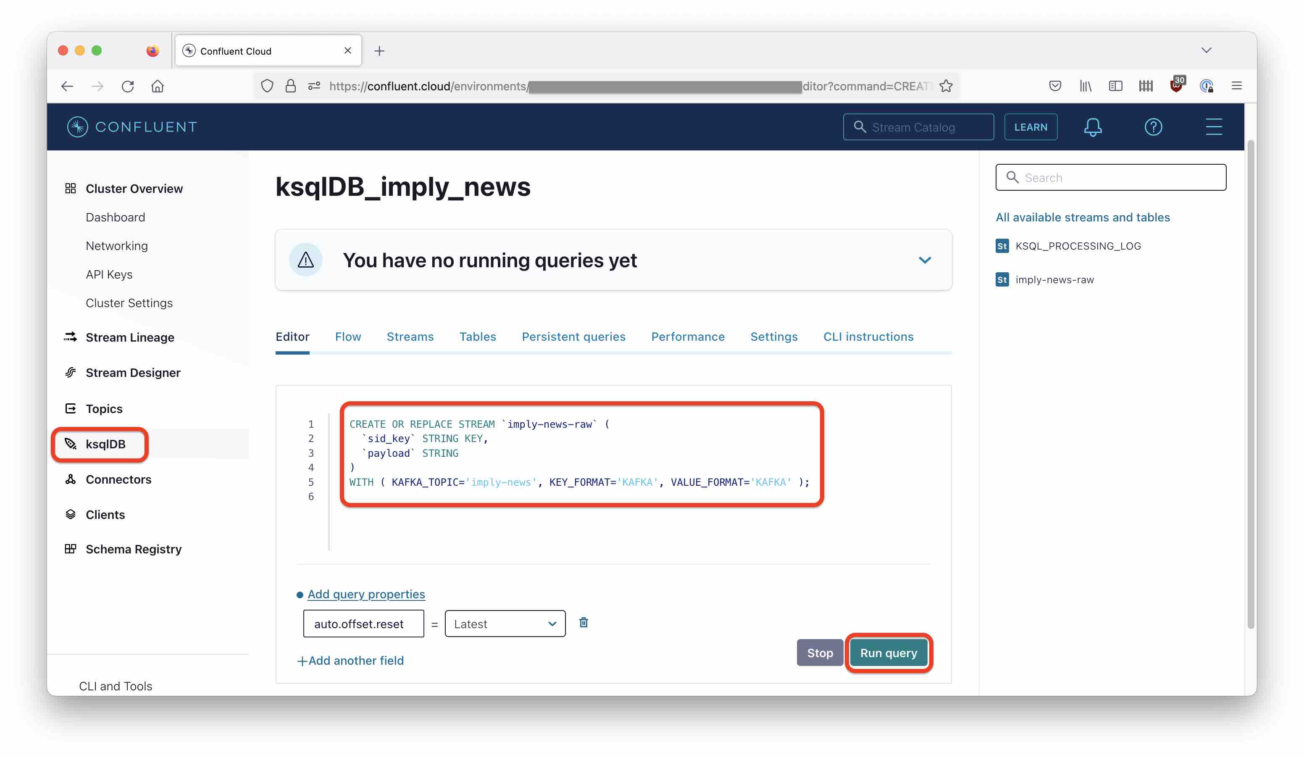
Task: Click the delete query property icon
Action: pyautogui.click(x=584, y=622)
